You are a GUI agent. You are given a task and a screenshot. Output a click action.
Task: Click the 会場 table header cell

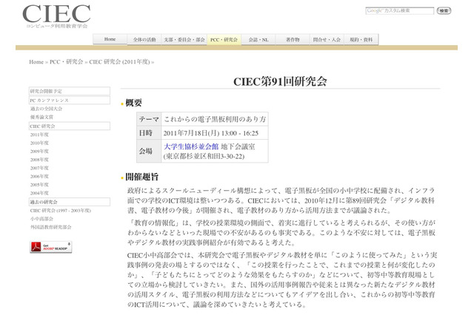coord(149,151)
